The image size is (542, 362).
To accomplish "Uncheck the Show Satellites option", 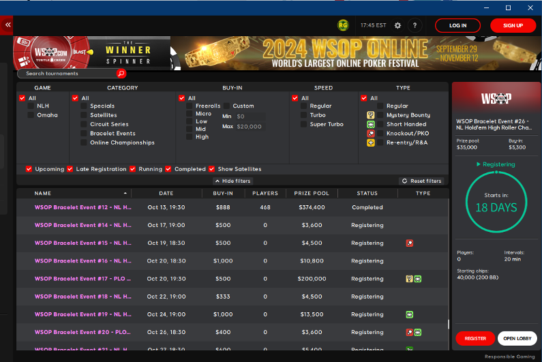I will point(211,169).
